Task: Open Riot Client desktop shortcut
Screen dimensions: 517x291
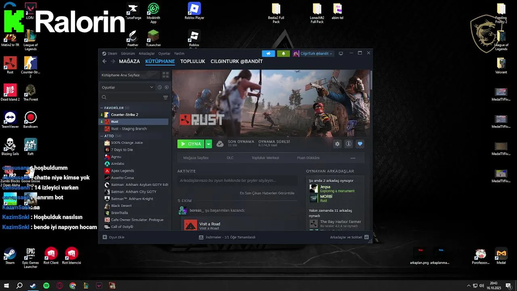Action: tap(51, 256)
